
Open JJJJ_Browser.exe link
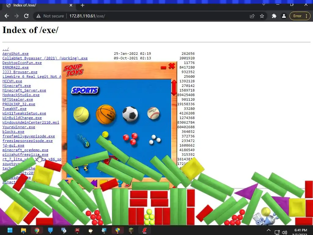pos(20,72)
